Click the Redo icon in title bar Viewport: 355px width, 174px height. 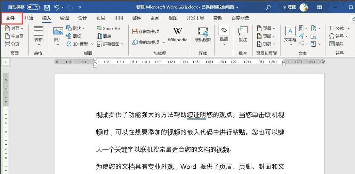70,7
